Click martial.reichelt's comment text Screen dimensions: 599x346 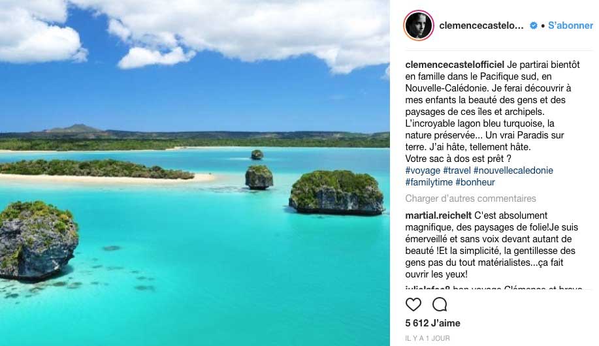[x=492, y=245]
